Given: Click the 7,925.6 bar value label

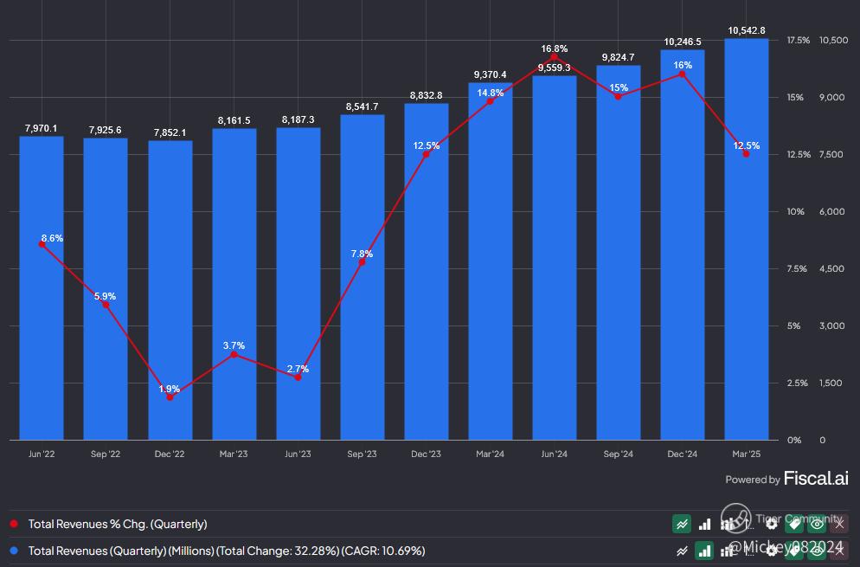Looking at the screenshot, I should [106, 130].
